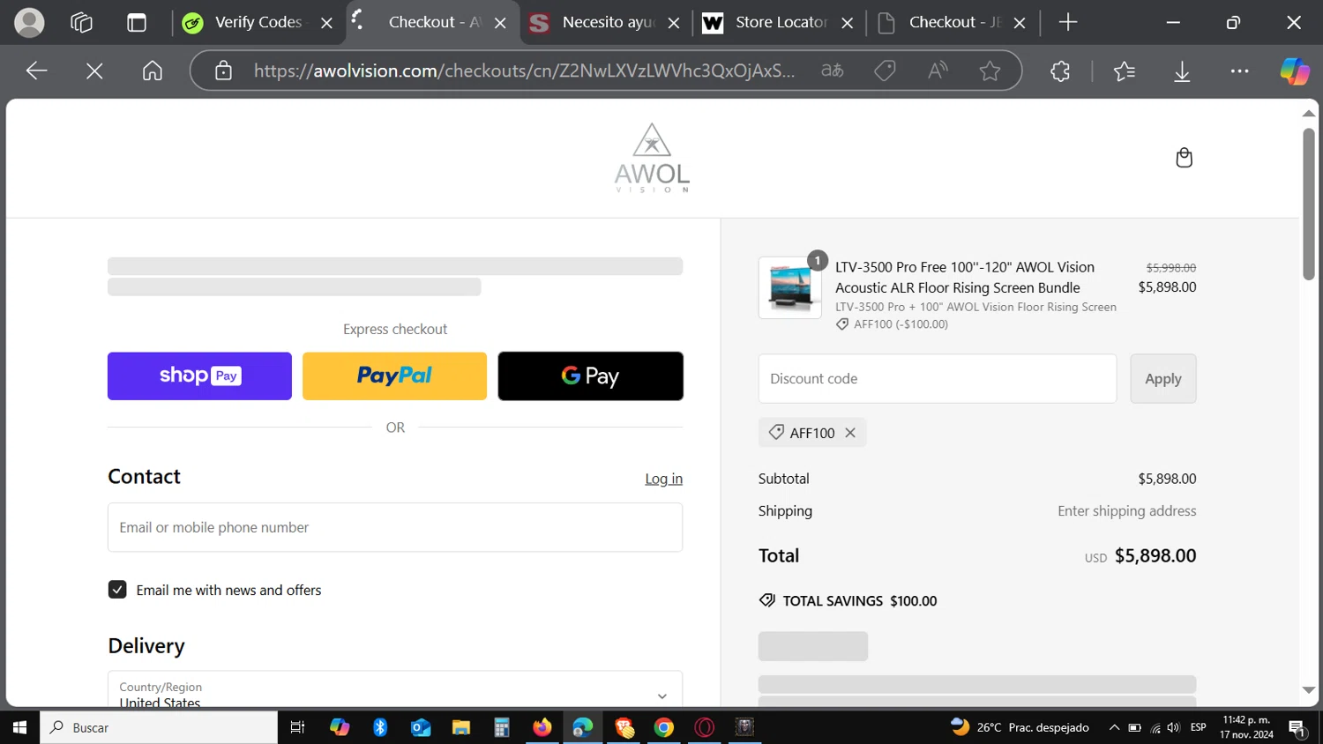Open the clock and date 11:42 p. m.
The image size is (1323, 744).
[x=1246, y=727]
